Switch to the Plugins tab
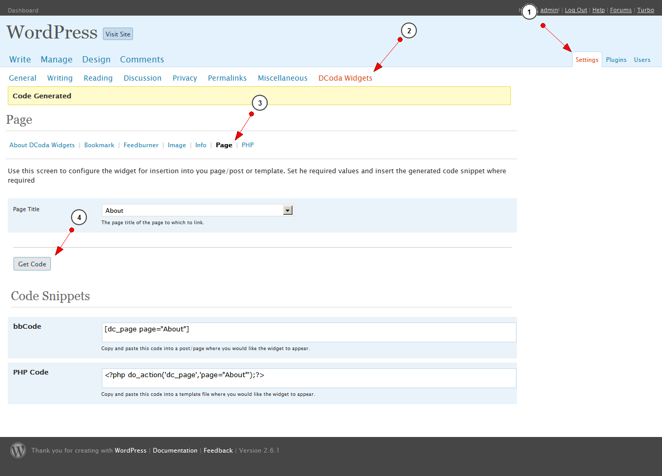662x476 pixels. point(616,60)
